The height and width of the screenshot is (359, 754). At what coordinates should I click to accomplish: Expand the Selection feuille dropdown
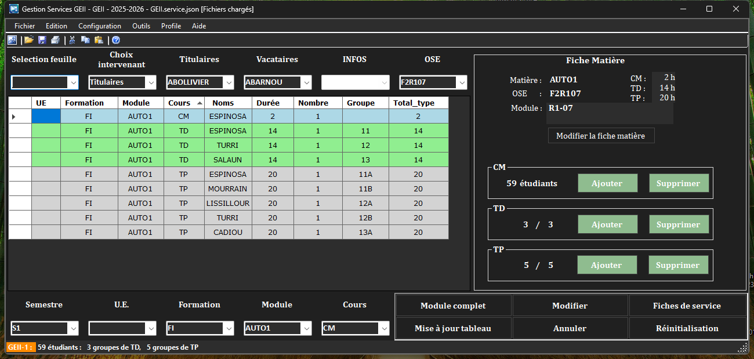(74, 82)
